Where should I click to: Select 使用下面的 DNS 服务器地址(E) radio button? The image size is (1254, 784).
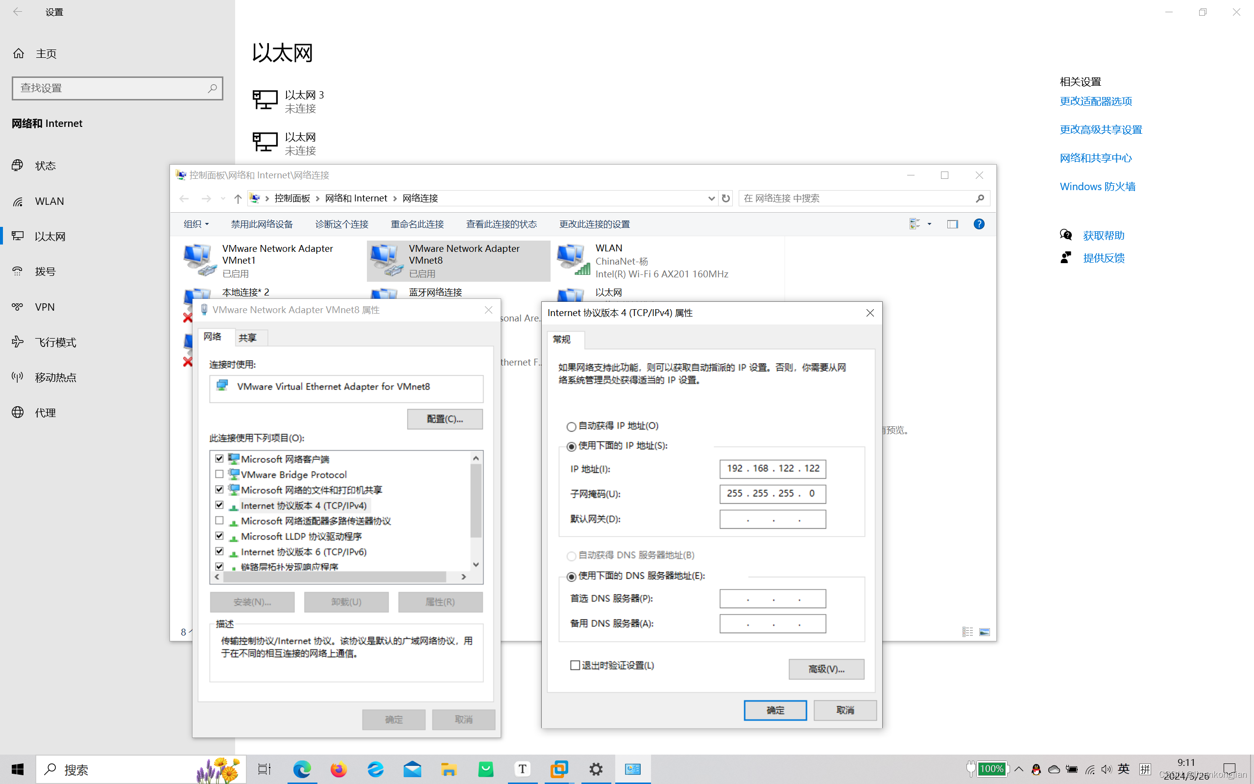click(x=571, y=577)
